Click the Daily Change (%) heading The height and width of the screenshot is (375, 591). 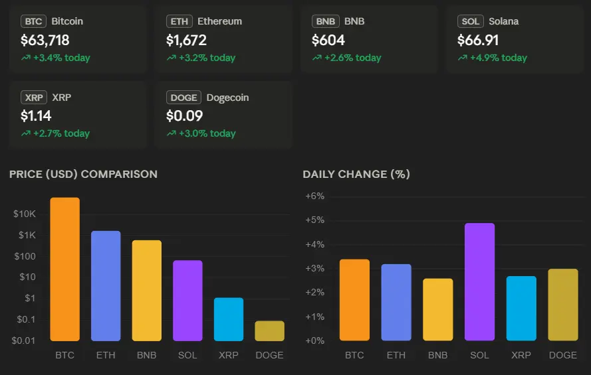click(356, 174)
